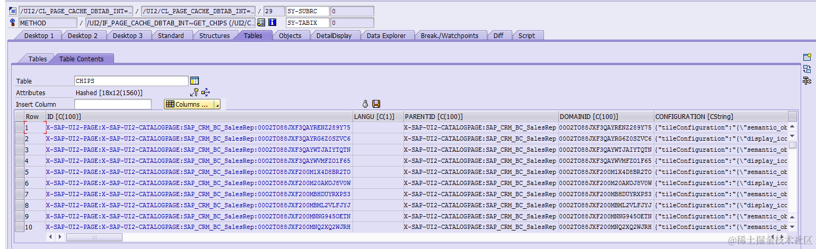Click ID cell ending 200MBML2VLFJYJ in row 8

coord(198,205)
